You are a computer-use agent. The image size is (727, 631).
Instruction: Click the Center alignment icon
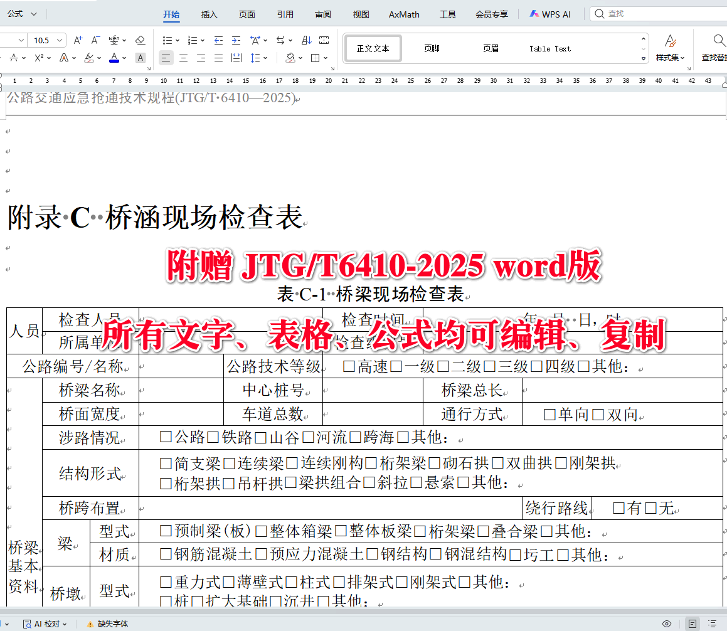click(183, 58)
